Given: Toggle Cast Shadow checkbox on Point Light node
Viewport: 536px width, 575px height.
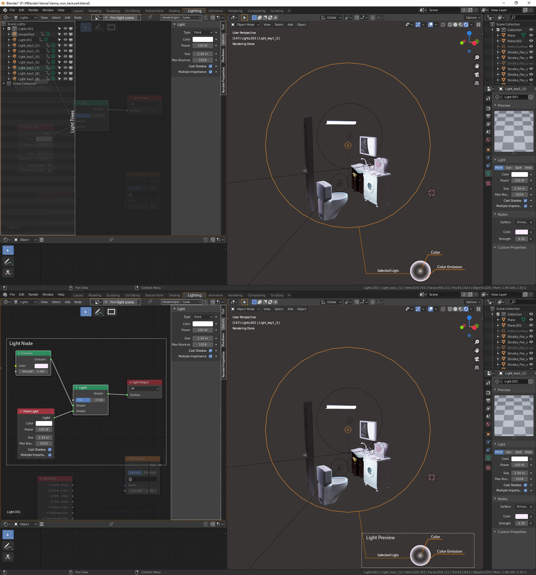Looking at the screenshot, I should tap(50, 450).
